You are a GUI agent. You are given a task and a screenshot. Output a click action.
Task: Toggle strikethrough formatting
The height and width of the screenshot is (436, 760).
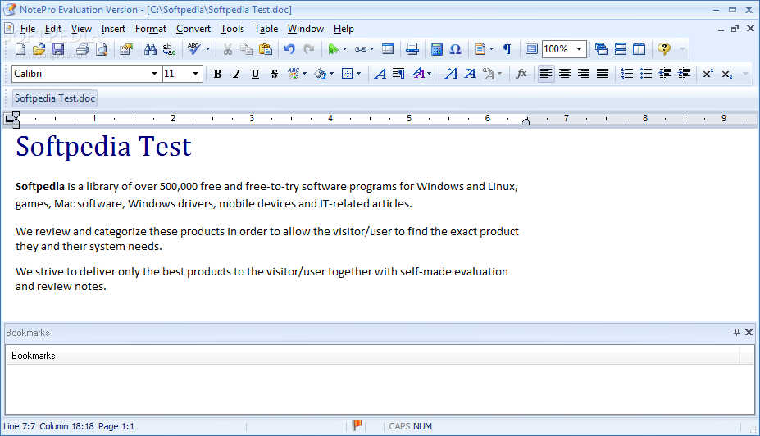pyautogui.click(x=275, y=74)
